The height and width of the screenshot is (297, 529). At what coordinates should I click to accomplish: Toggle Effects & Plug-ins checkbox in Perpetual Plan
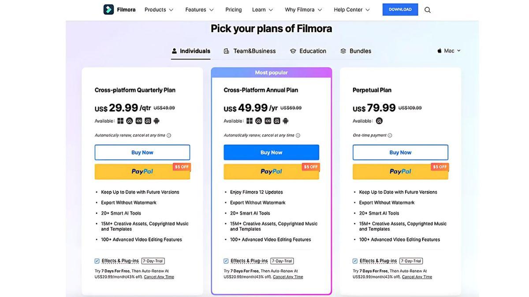pyautogui.click(x=355, y=261)
